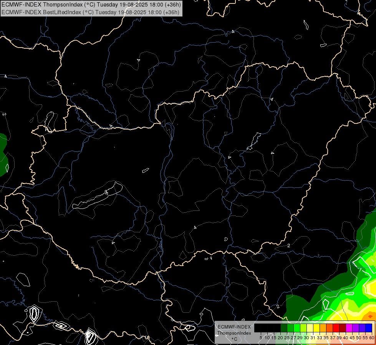Pick the bright green 27–29 legend swatch

297,328
